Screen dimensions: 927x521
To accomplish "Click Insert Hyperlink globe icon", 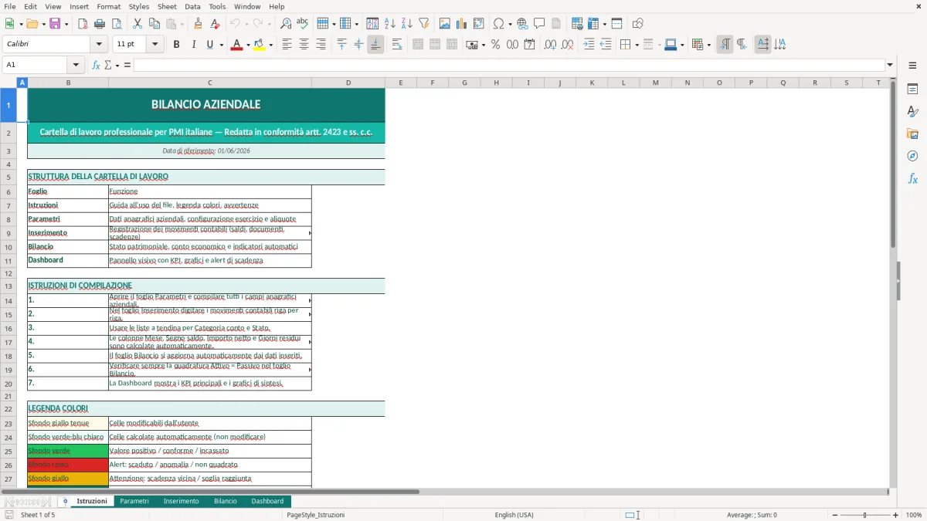I will [522, 24].
